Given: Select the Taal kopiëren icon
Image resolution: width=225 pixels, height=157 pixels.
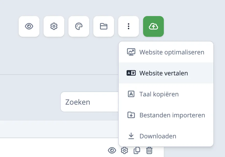Looking at the screenshot, I should [131, 94].
